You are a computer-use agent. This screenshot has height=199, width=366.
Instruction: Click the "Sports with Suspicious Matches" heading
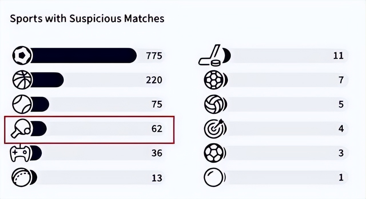pyautogui.click(x=87, y=19)
